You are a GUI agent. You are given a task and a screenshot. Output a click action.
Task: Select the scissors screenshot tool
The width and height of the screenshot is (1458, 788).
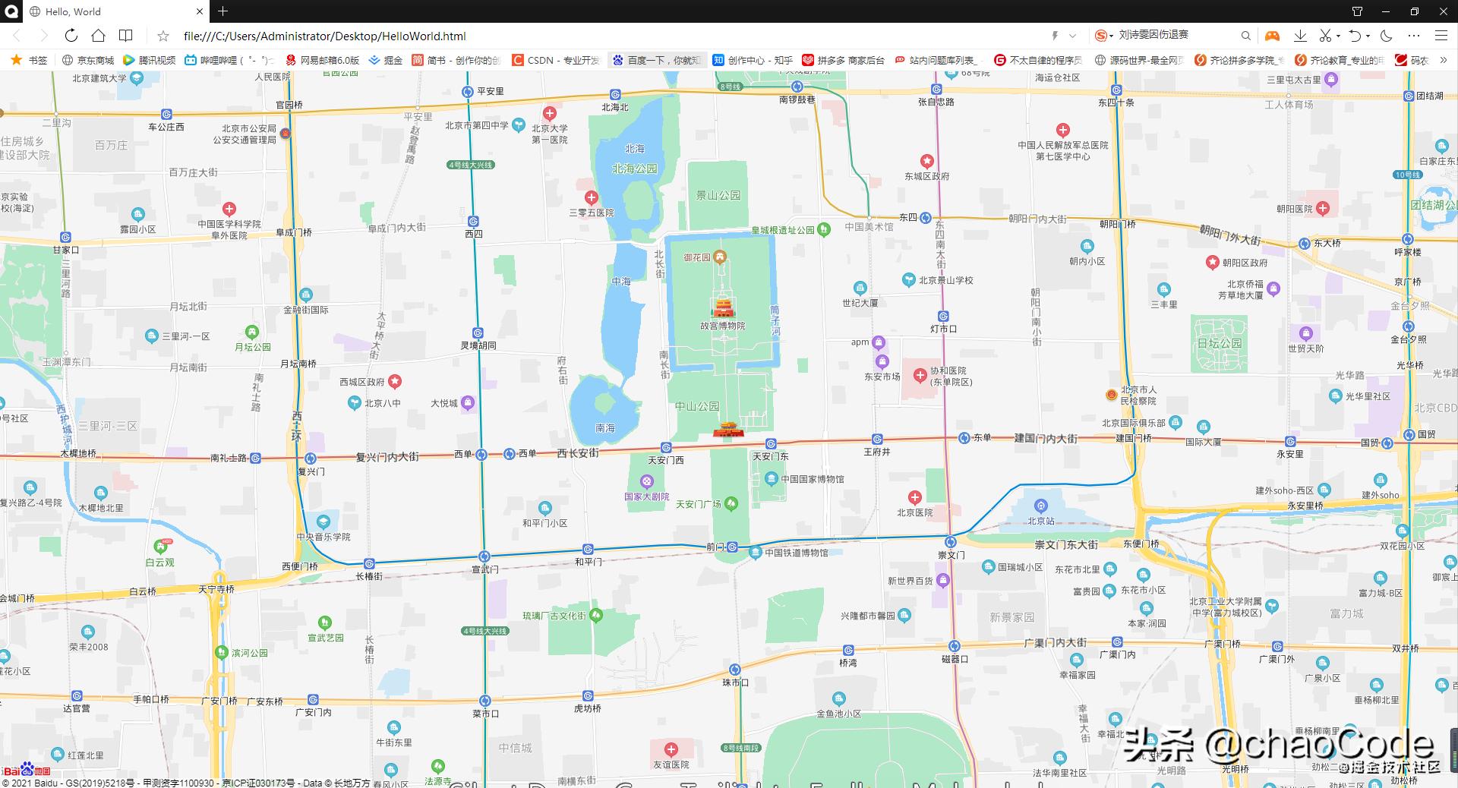click(1325, 36)
